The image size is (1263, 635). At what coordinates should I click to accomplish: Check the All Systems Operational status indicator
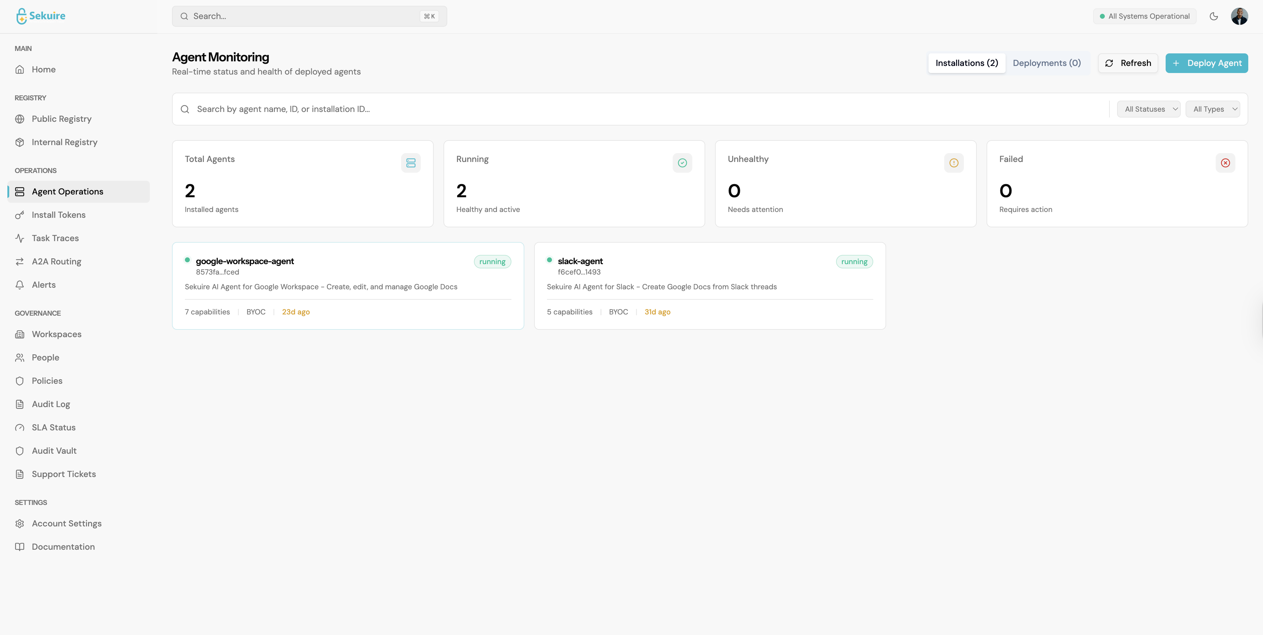click(1145, 16)
